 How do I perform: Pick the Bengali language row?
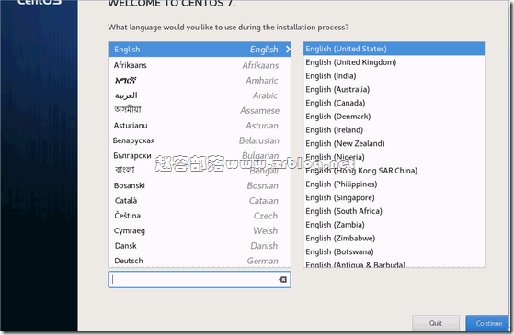[x=200, y=171]
